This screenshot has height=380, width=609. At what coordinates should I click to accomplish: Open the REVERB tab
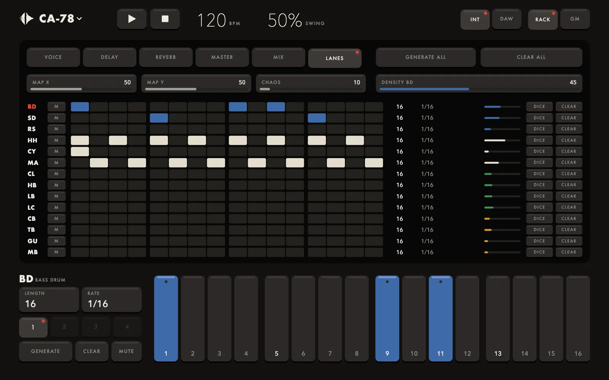tap(166, 57)
